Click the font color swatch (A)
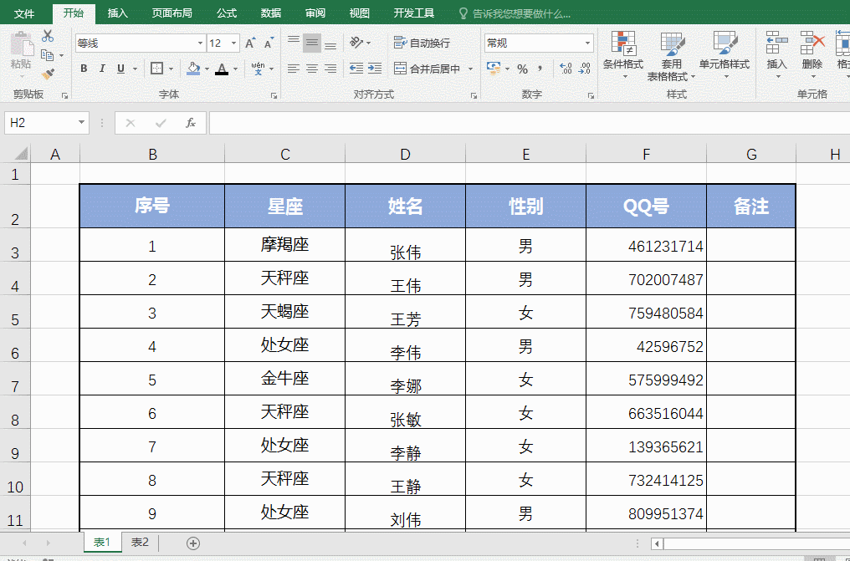Screen dimensions: 850x561 tap(221, 69)
